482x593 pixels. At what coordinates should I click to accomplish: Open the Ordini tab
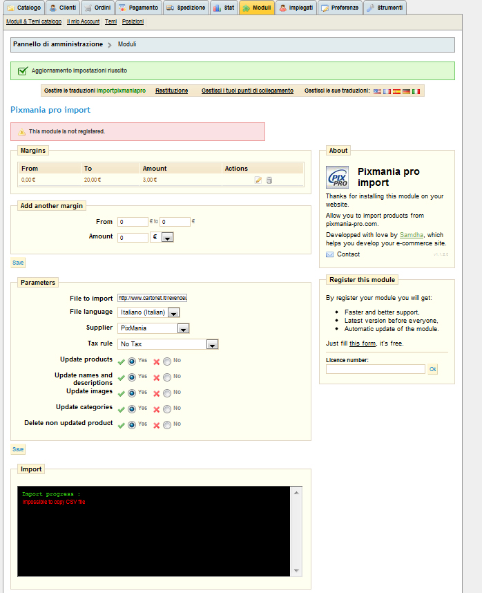tap(98, 8)
